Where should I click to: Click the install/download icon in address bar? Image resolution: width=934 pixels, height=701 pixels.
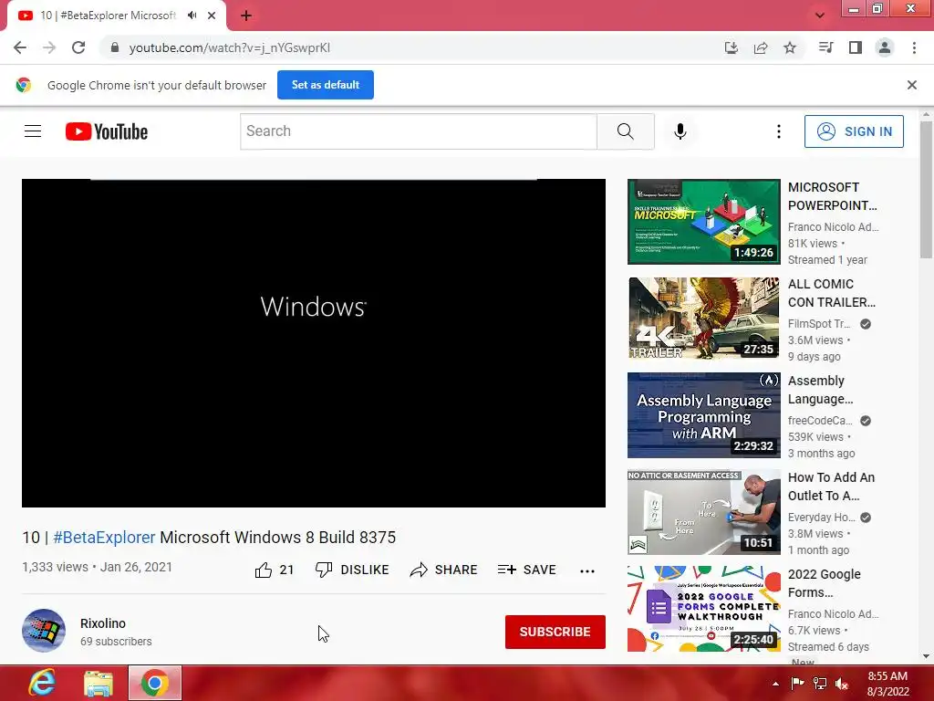coord(731,47)
